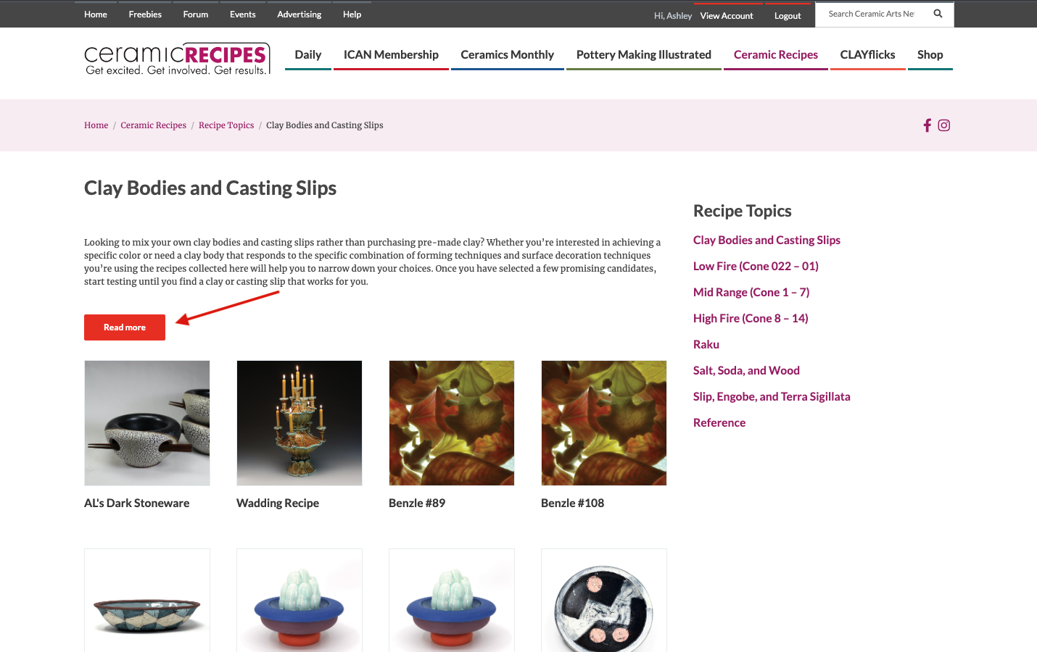Image resolution: width=1037 pixels, height=652 pixels.
Task: Go to CLAYflicks in main navigation
Action: [868, 55]
